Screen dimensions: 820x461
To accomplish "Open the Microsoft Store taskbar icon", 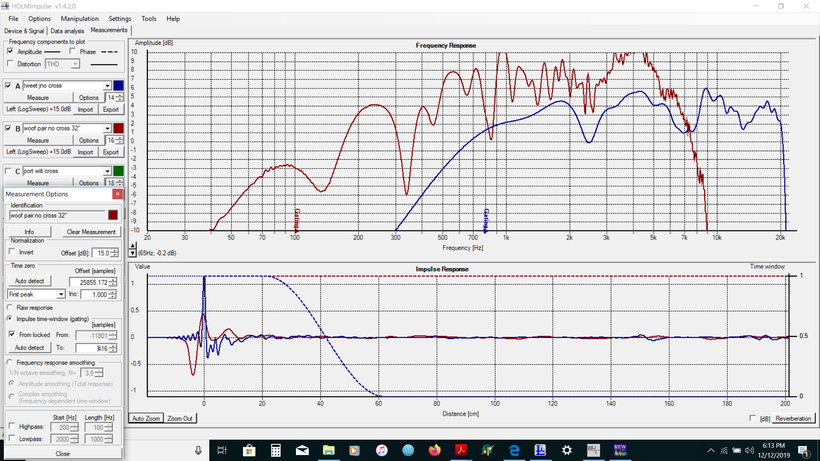I will [x=249, y=450].
